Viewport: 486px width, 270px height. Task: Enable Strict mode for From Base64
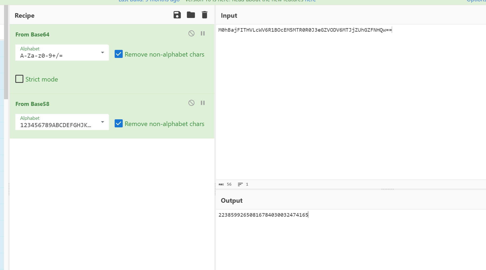coord(19,79)
